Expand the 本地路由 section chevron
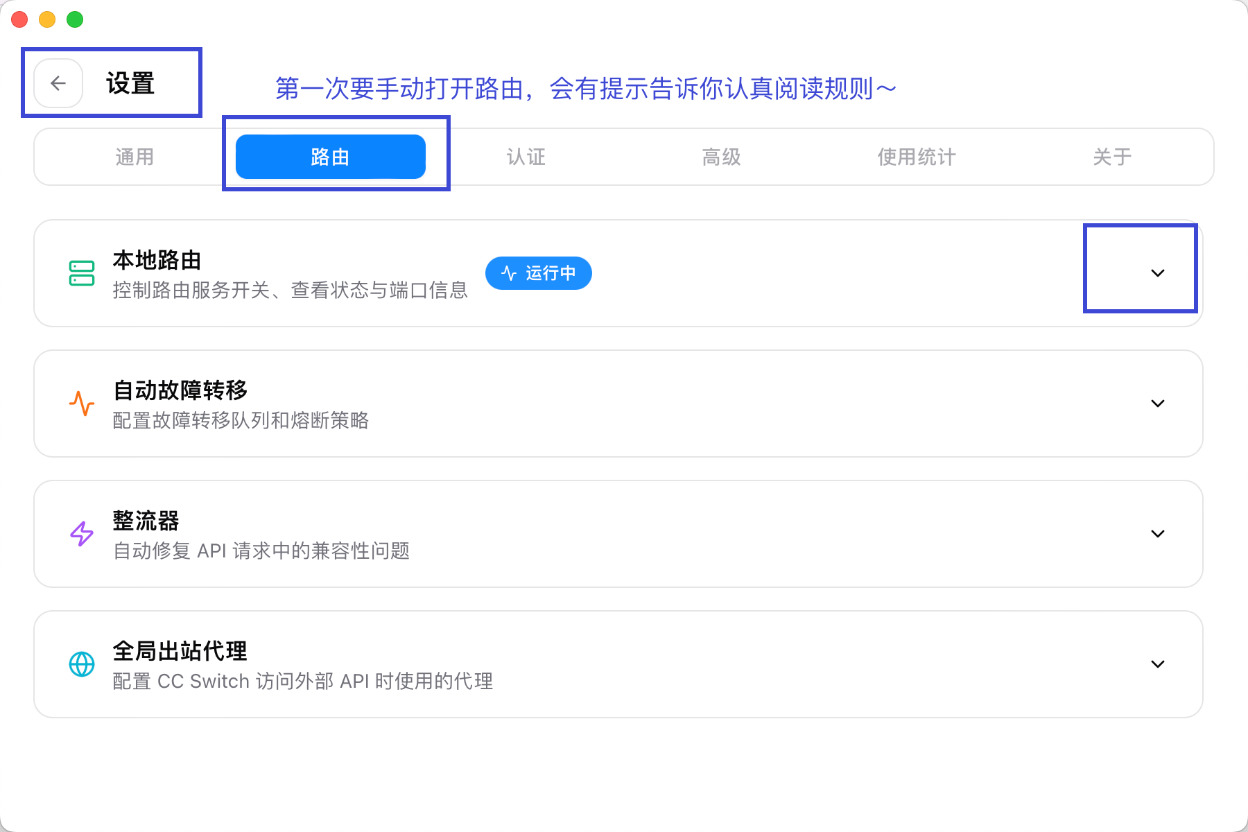Screen dimensions: 1248x832 coord(1158,273)
